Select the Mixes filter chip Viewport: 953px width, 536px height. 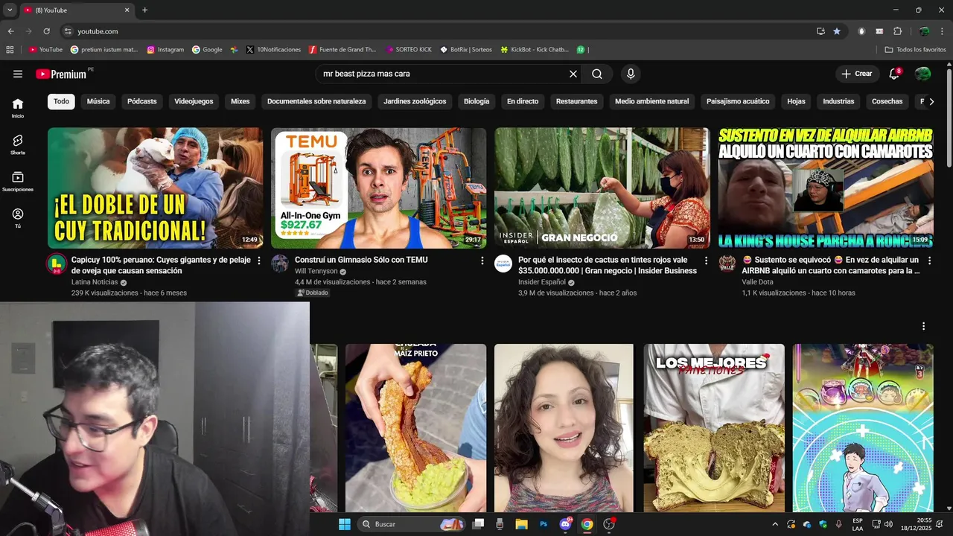click(240, 101)
